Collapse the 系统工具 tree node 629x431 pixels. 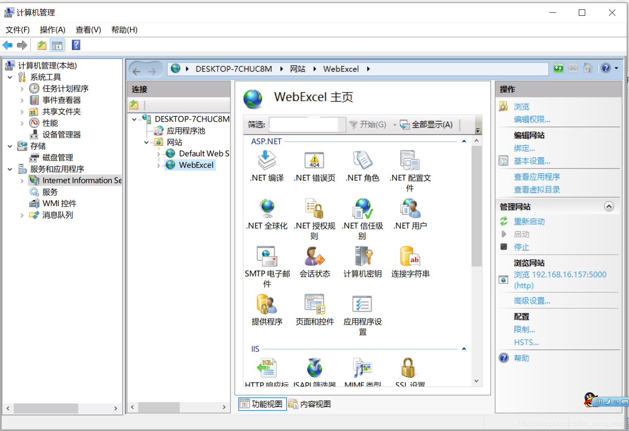(10, 77)
